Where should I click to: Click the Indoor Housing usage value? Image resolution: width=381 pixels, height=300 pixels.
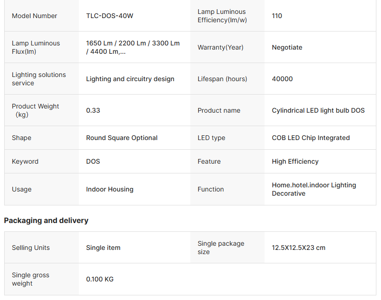[x=110, y=189]
